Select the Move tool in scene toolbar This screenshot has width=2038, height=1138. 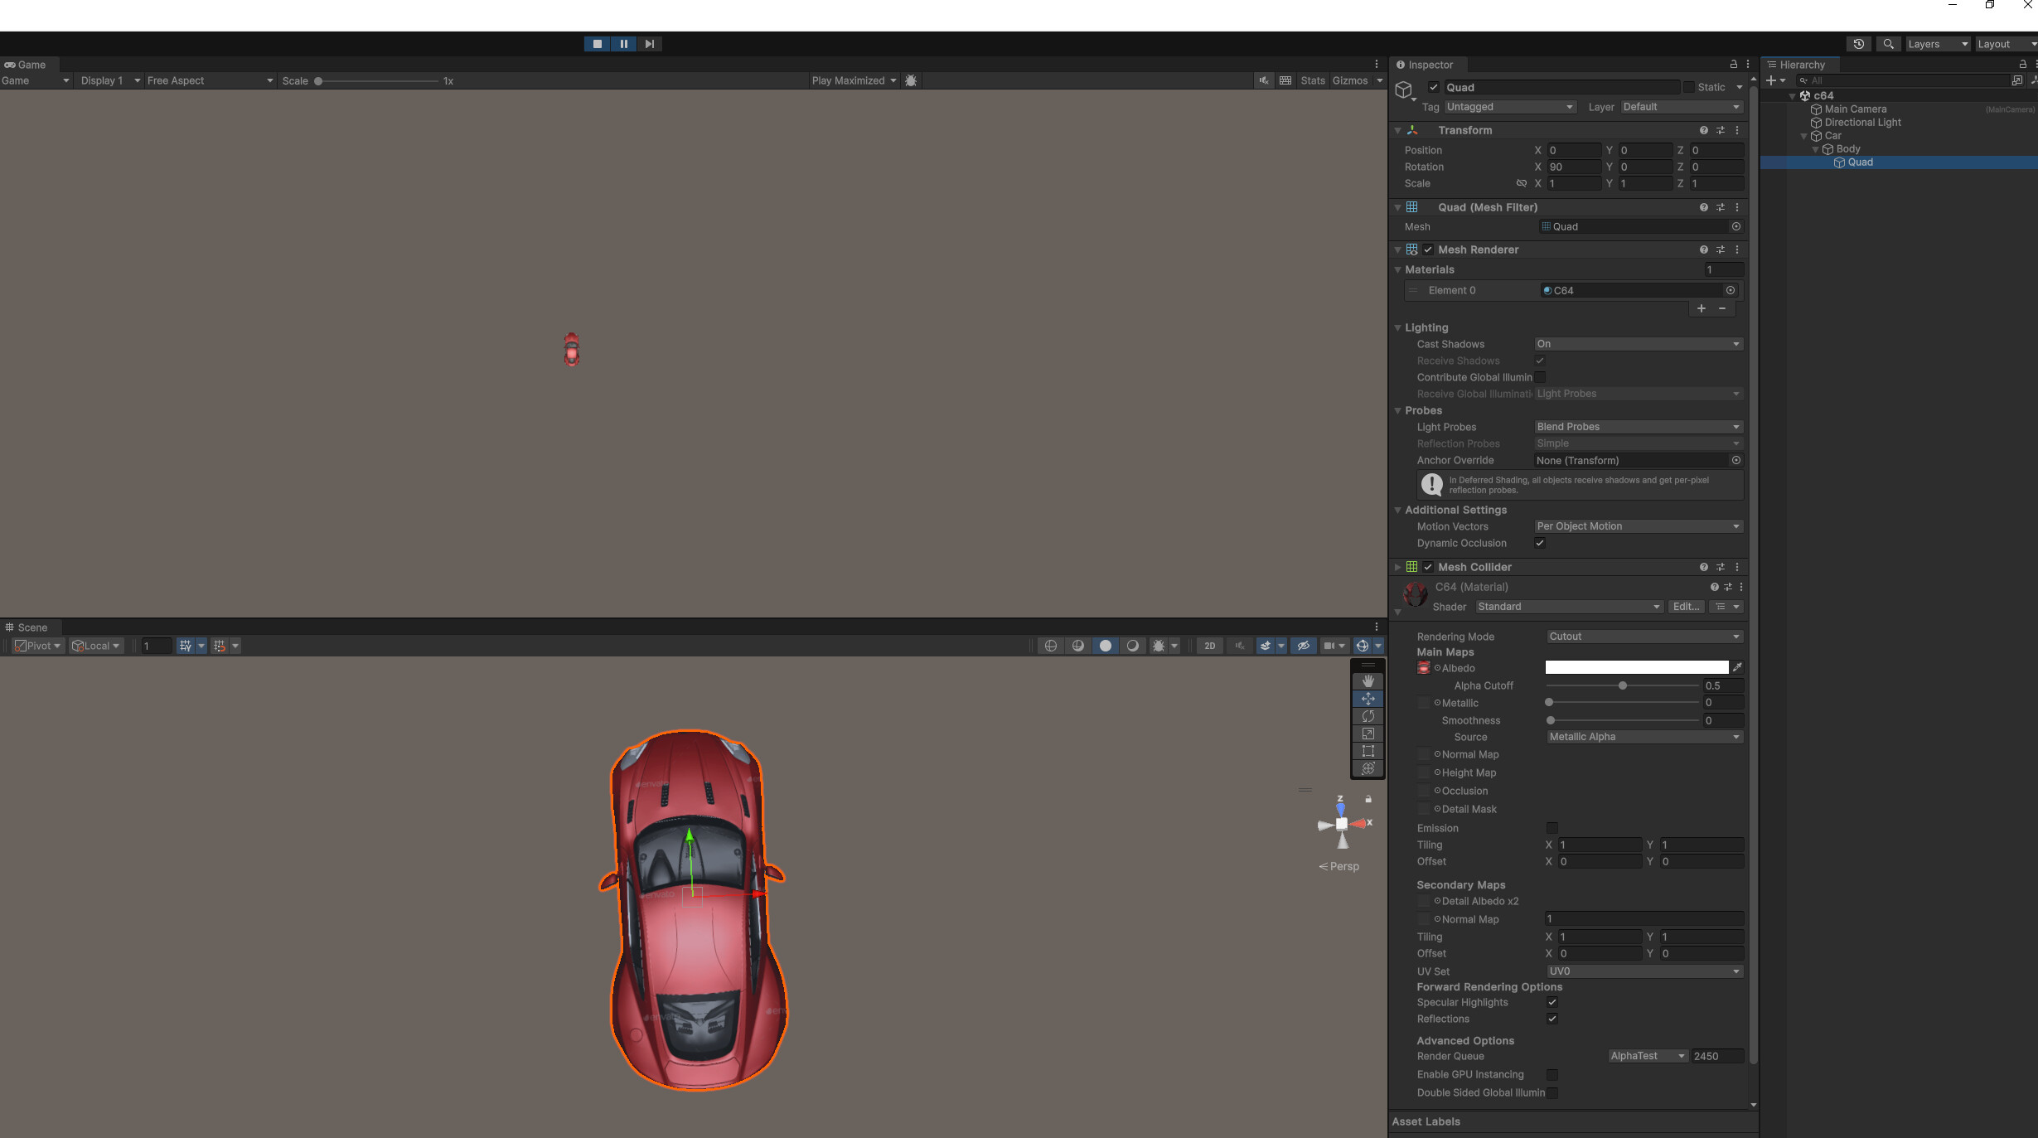click(1368, 699)
